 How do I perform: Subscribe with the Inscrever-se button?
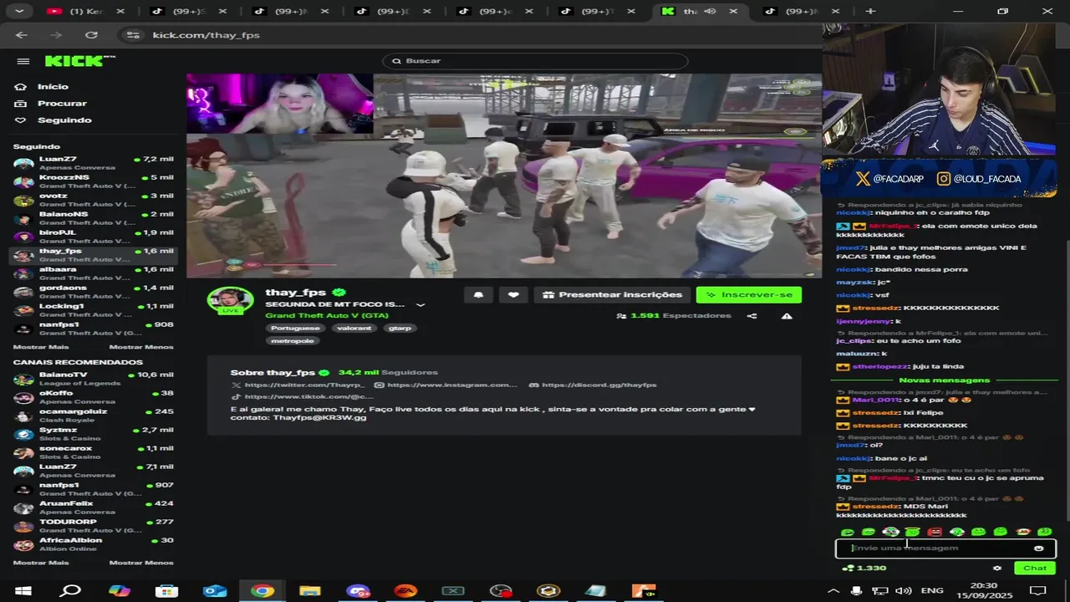click(749, 294)
